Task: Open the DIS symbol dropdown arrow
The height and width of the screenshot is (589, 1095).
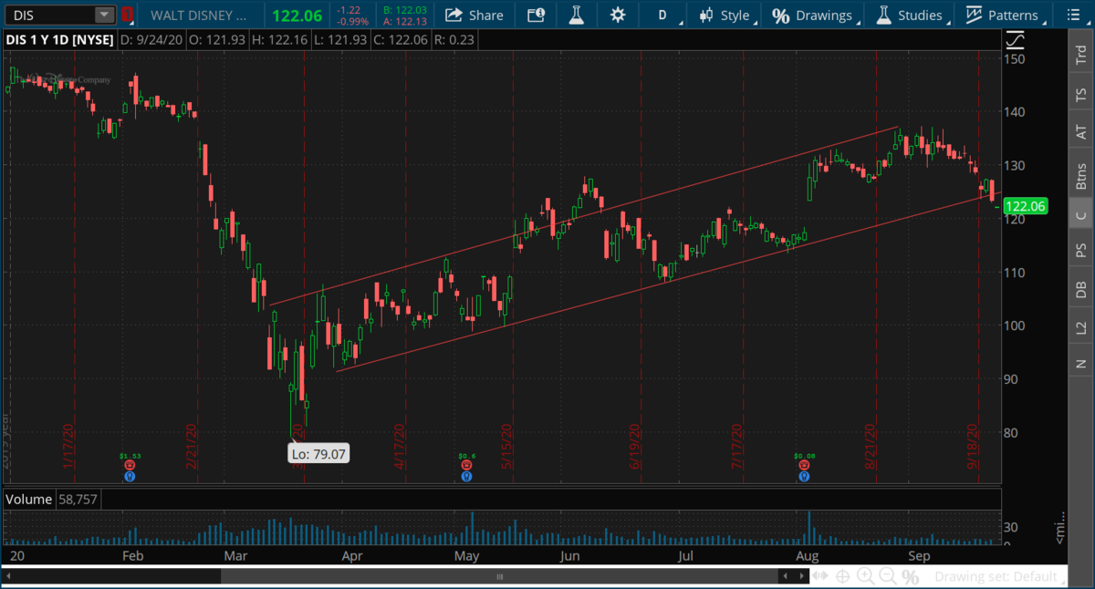Action: (x=105, y=15)
